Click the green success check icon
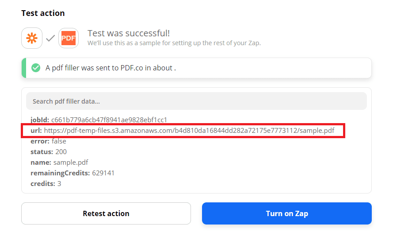393x244 pixels. pyautogui.click(x=36, y=68)
